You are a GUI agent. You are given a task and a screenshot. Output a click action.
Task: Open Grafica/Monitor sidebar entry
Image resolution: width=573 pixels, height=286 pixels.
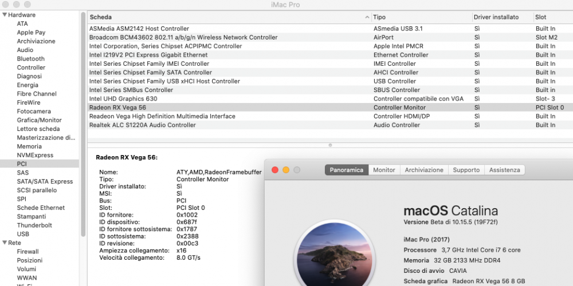point(39,120)
